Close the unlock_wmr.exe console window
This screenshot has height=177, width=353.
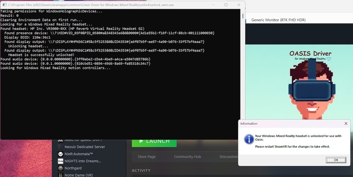pos(239,5)
